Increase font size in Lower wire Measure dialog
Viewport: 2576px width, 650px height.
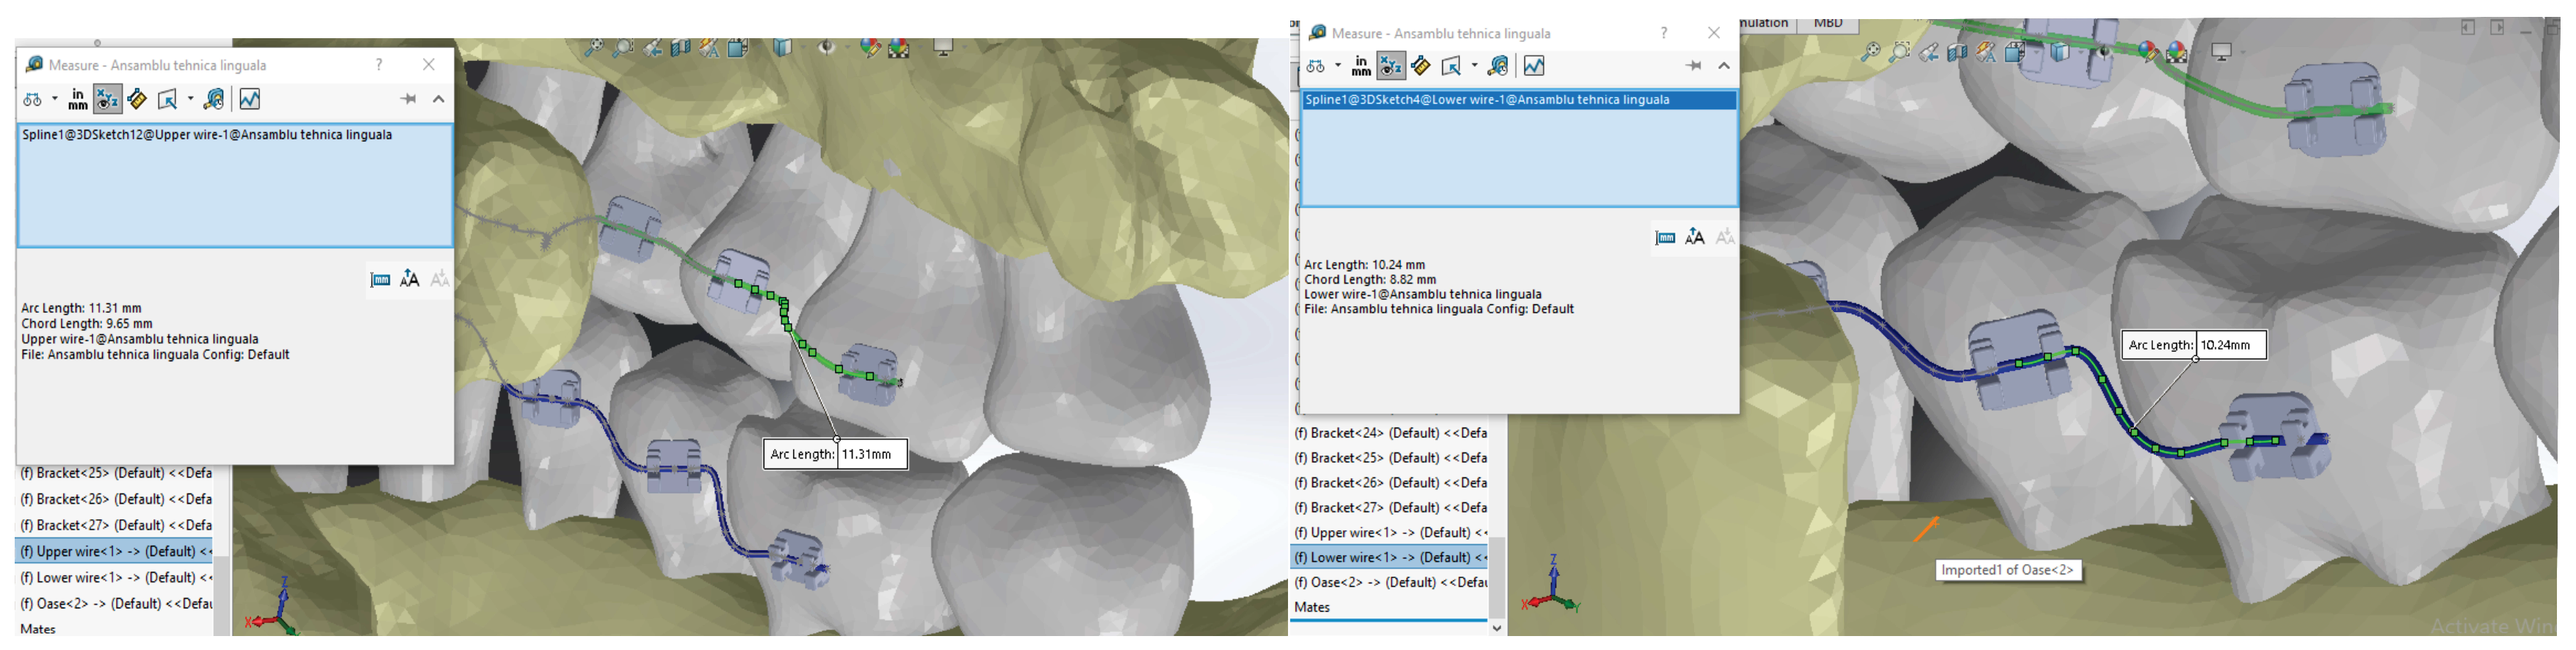point(1694,237)
